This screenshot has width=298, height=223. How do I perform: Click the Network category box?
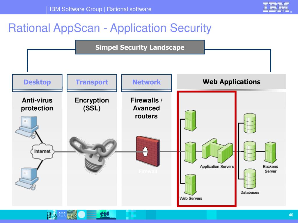(x=147, y=82)
